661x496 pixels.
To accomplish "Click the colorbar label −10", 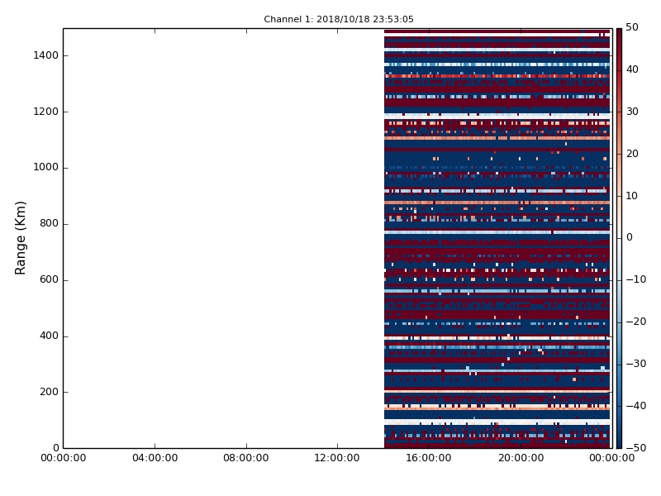I will [x=636, y=279].
